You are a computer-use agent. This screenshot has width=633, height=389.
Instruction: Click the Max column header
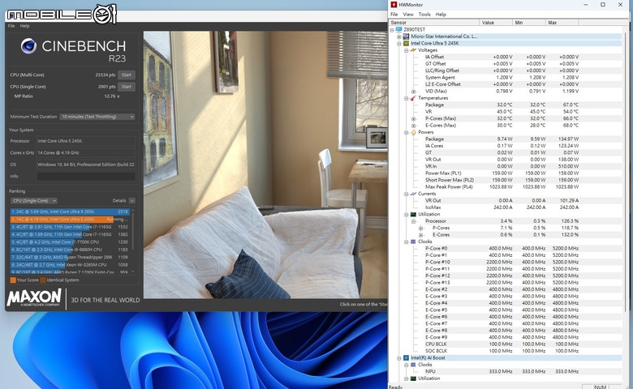pos(562,23)
